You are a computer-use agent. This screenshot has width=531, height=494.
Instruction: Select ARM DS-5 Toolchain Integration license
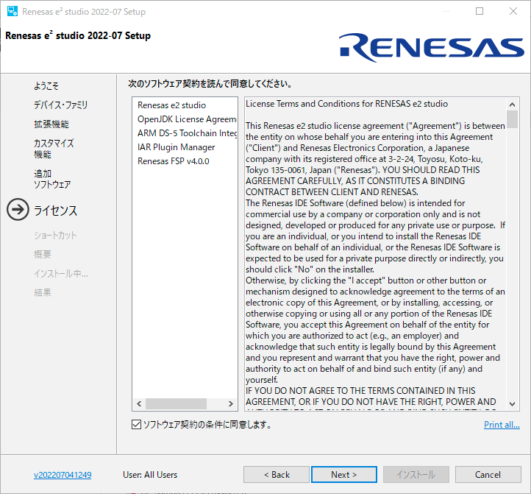pos(187,133)
